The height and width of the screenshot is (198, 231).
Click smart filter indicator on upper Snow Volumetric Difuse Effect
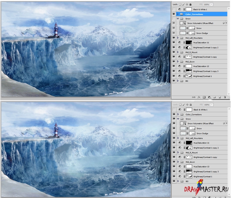click(223, 23)
